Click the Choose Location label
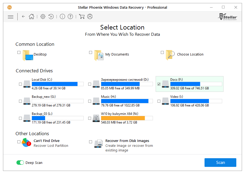245x175 pixels. pyautogui.click(x=190, y=54)
